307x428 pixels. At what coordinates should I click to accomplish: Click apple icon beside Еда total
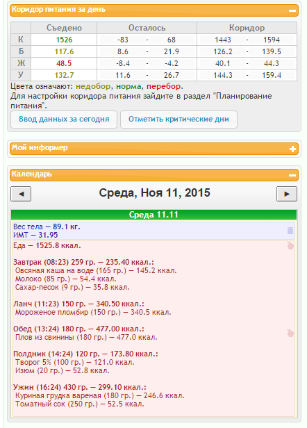(x=290, y=246)
